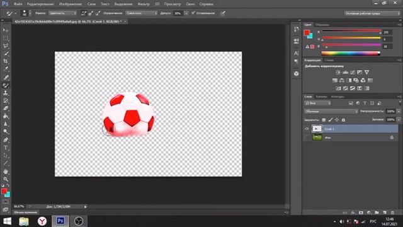This screenshot has height=227, width=403.
Task: Switch to the Каналы channels tab
Action: 321,96
